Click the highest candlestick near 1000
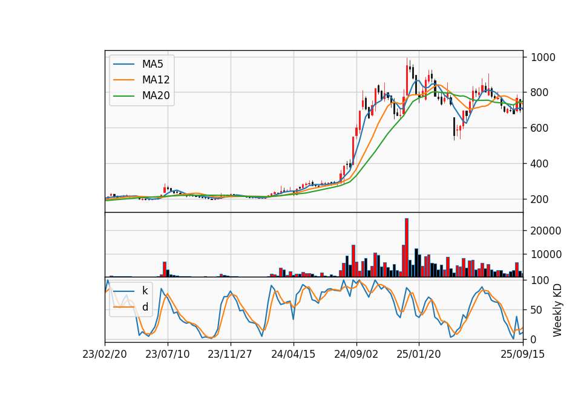This screenshot has width=581, height=417. (x=407, y=77)
